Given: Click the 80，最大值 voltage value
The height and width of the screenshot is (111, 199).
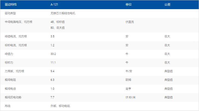Looking at the screenshot, I should 57,28.
